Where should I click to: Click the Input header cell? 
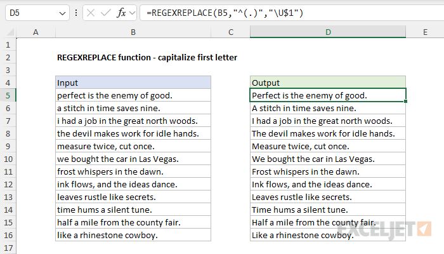(x=133, y=83)
